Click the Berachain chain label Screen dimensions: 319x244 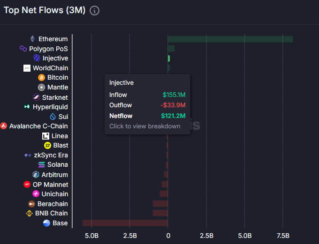pyautogui.click(x=53, y=204)
